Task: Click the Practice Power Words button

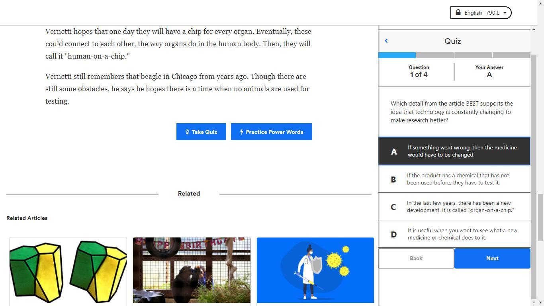Action: tap(272, 132)
